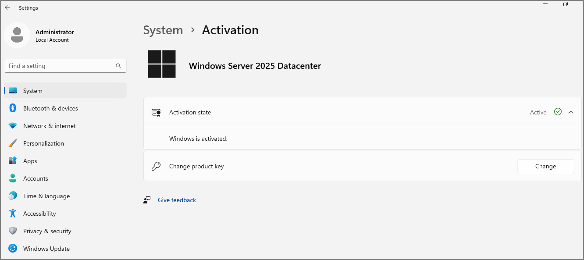Open the Give feedback link

pos(177,200)
